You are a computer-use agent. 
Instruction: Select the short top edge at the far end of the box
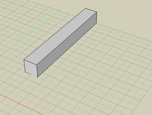[91, 10]
